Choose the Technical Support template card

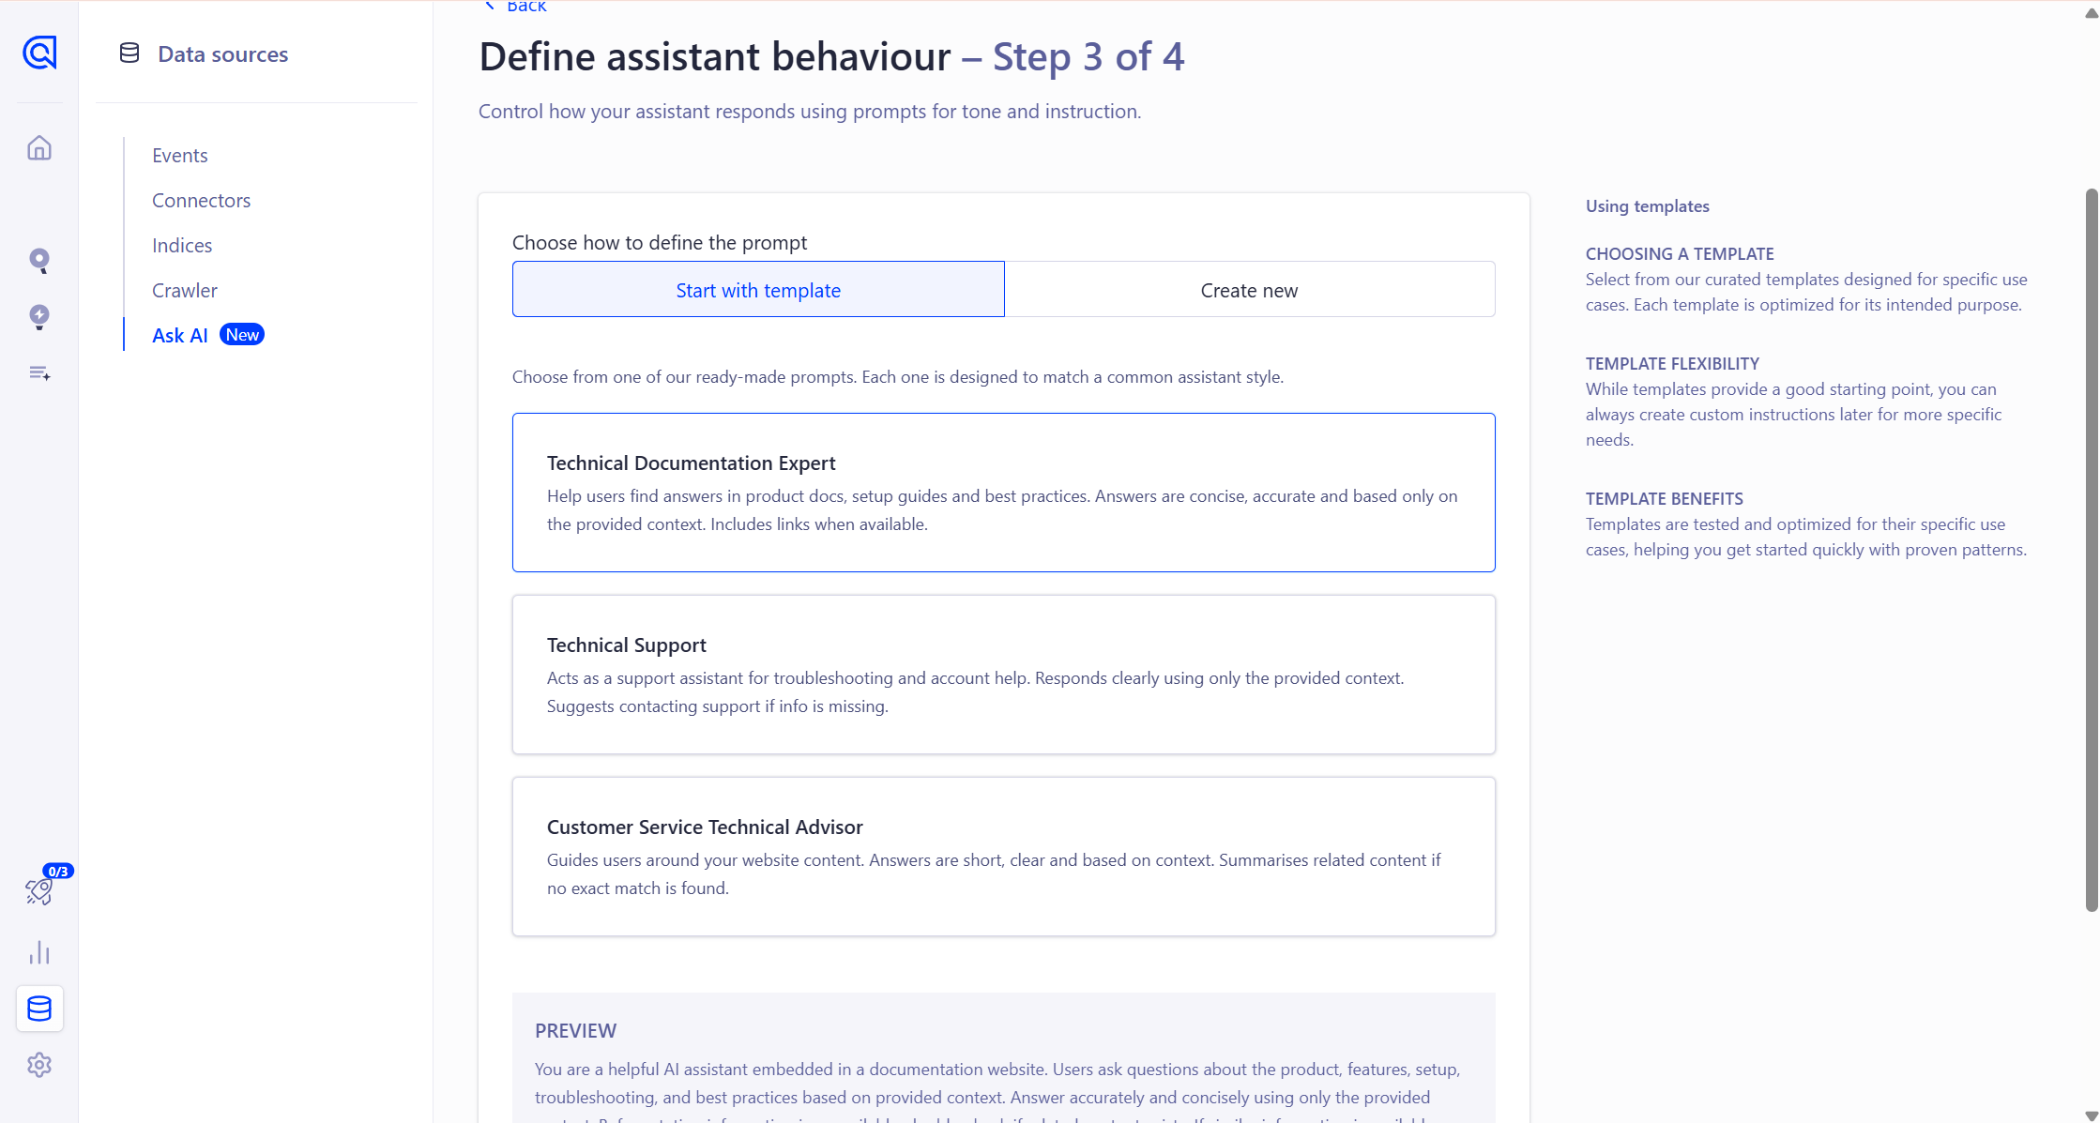click(1003, 675)
